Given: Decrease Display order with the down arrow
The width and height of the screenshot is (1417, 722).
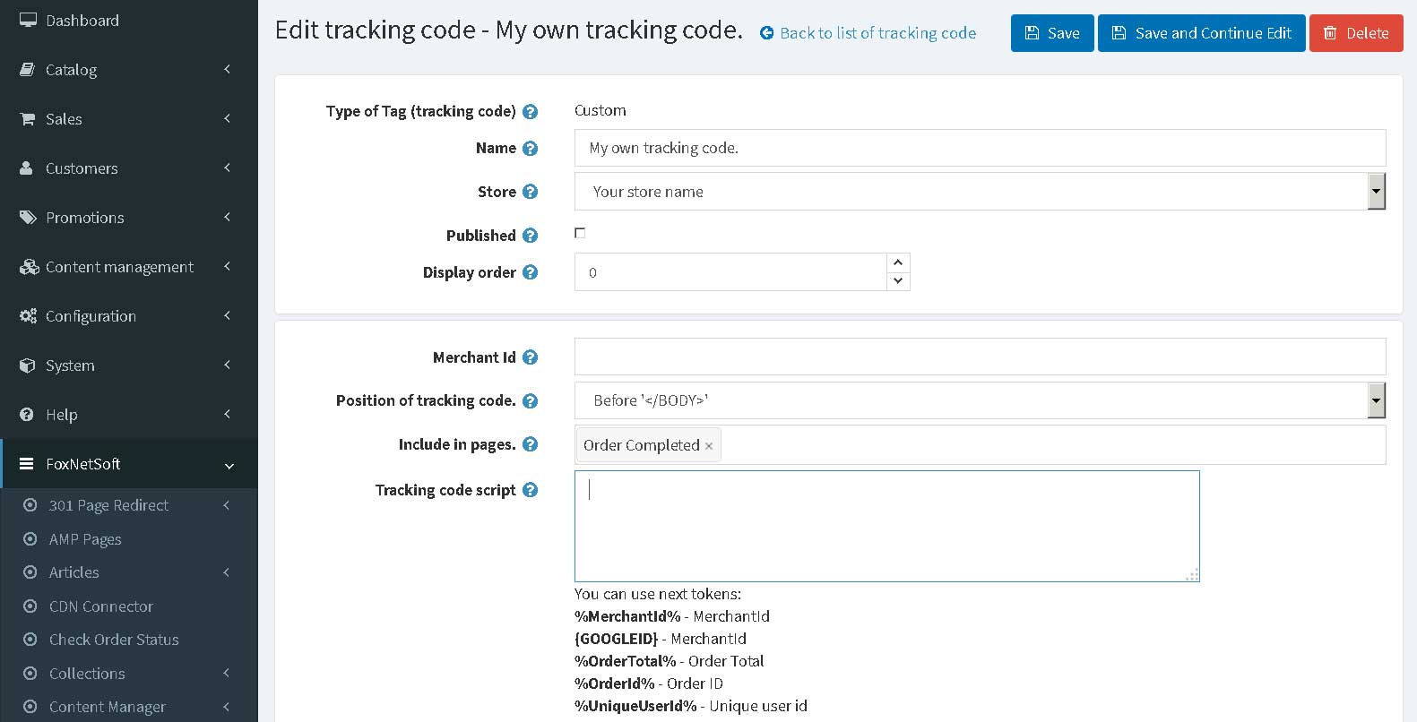Looking at the screenshot, I should coord(898,281).
